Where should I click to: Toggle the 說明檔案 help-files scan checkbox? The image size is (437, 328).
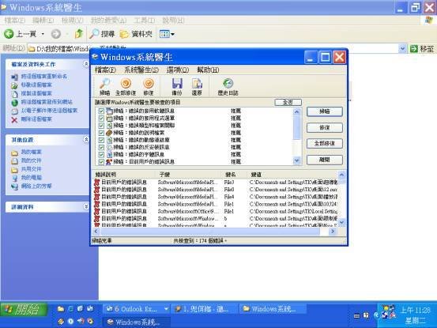pyautogui.click(x=101, y=133)
